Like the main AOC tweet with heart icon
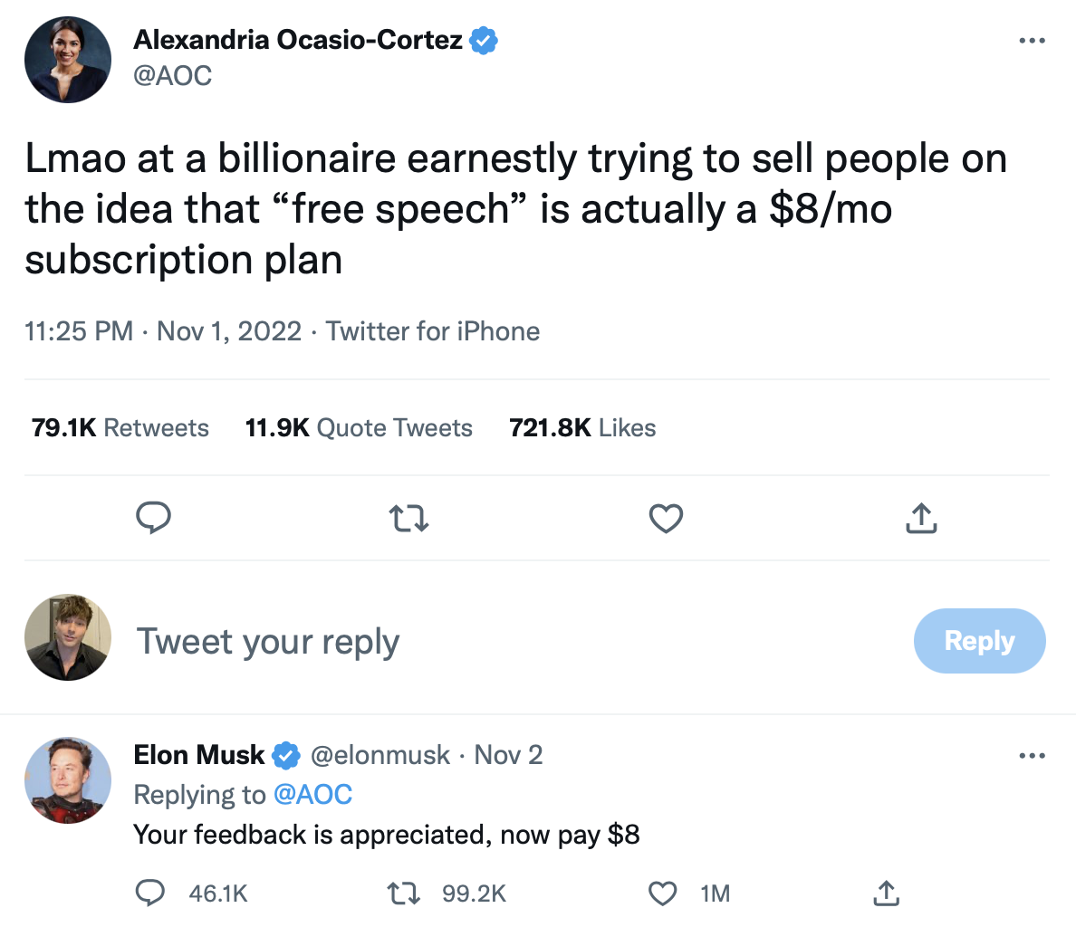Viewport: 1076px width, 927px height. pyautogui.click(x=666, y=518)
